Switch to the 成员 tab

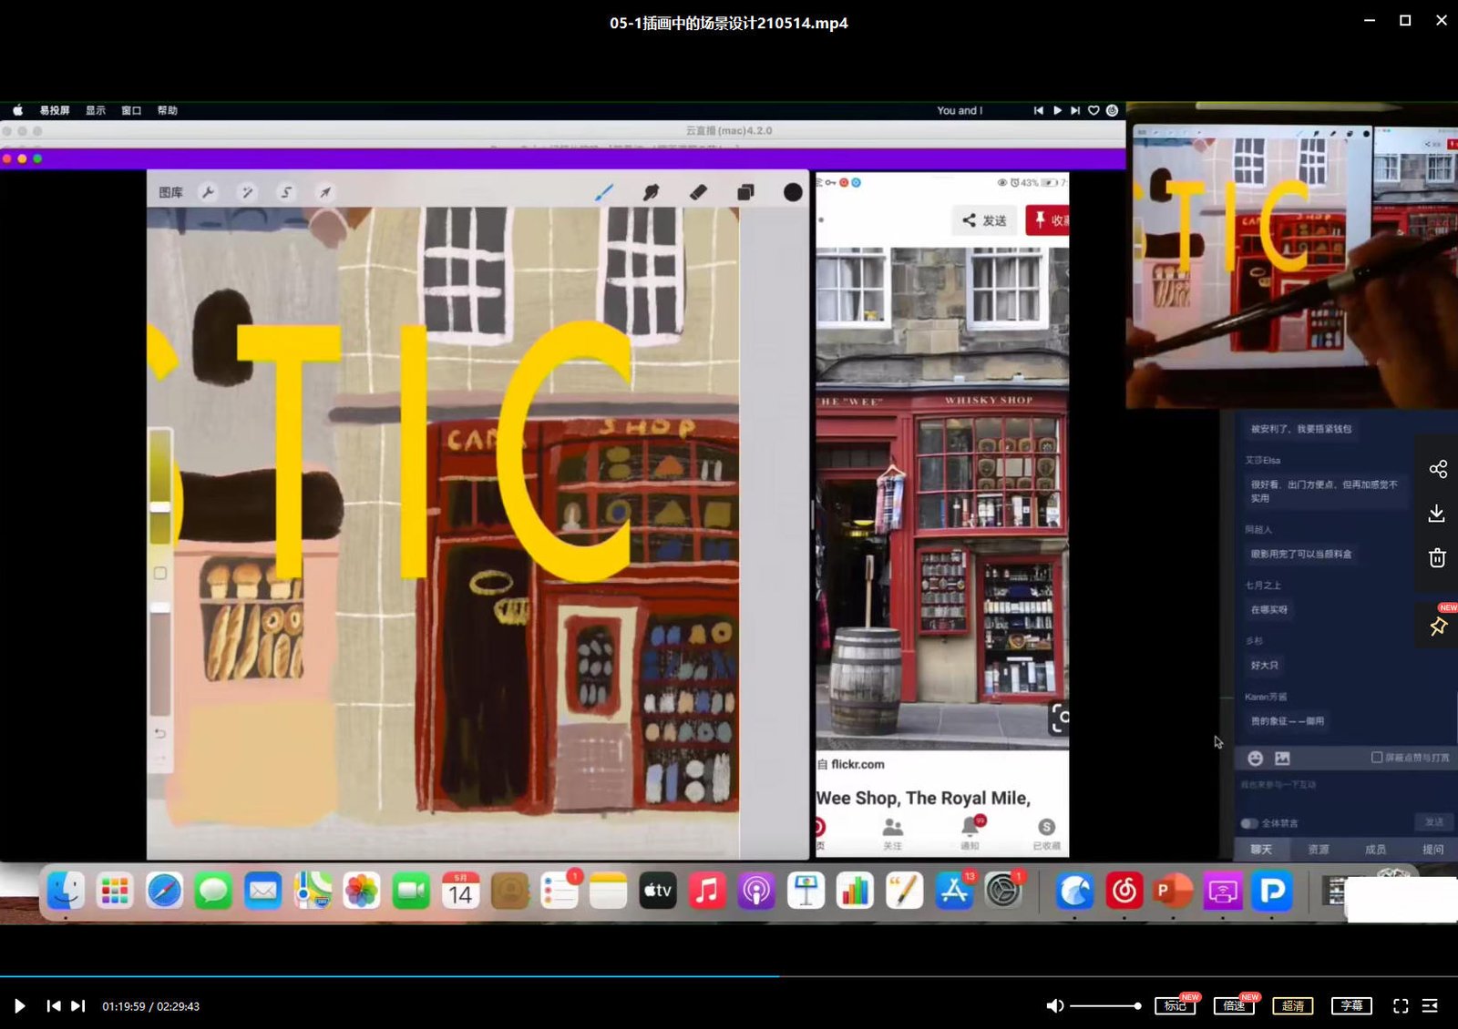coord(1375,850)
